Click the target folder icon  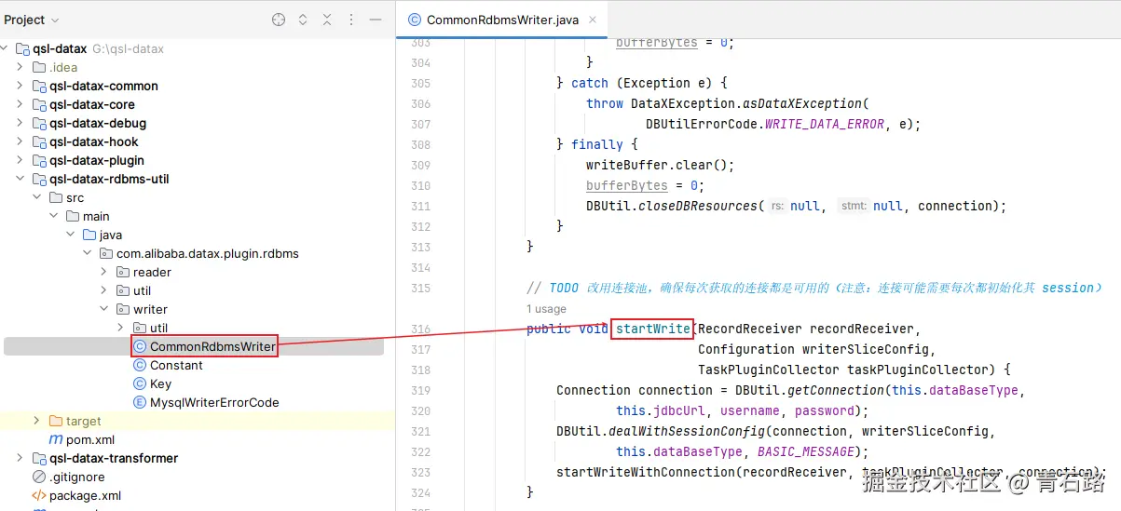(56, 421)
